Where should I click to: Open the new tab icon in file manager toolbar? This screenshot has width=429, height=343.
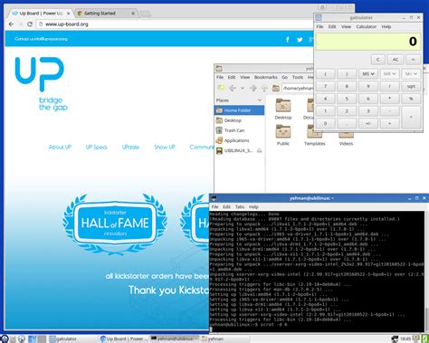221,88
